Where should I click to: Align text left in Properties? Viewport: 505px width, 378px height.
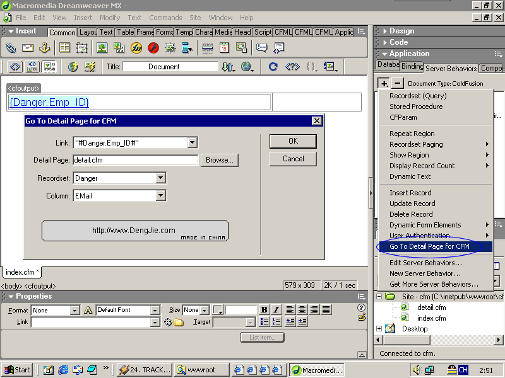click(x=290, y=310)
